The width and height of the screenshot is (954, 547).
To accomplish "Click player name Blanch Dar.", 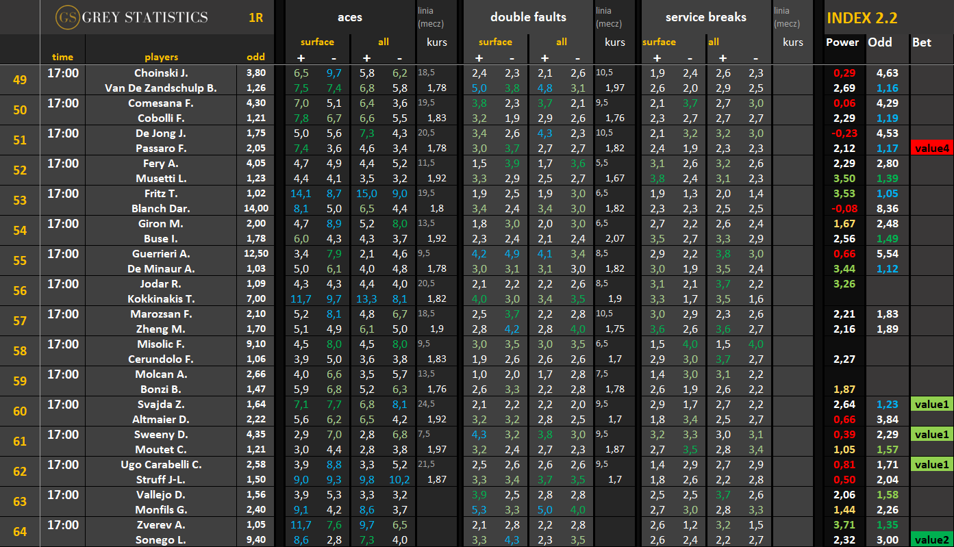I will (161, 208).
